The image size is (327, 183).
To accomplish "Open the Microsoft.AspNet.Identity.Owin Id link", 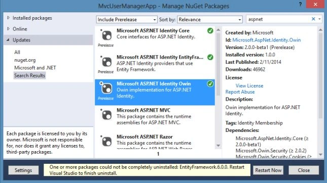I will pyautogui.click(x=267, y=40).
